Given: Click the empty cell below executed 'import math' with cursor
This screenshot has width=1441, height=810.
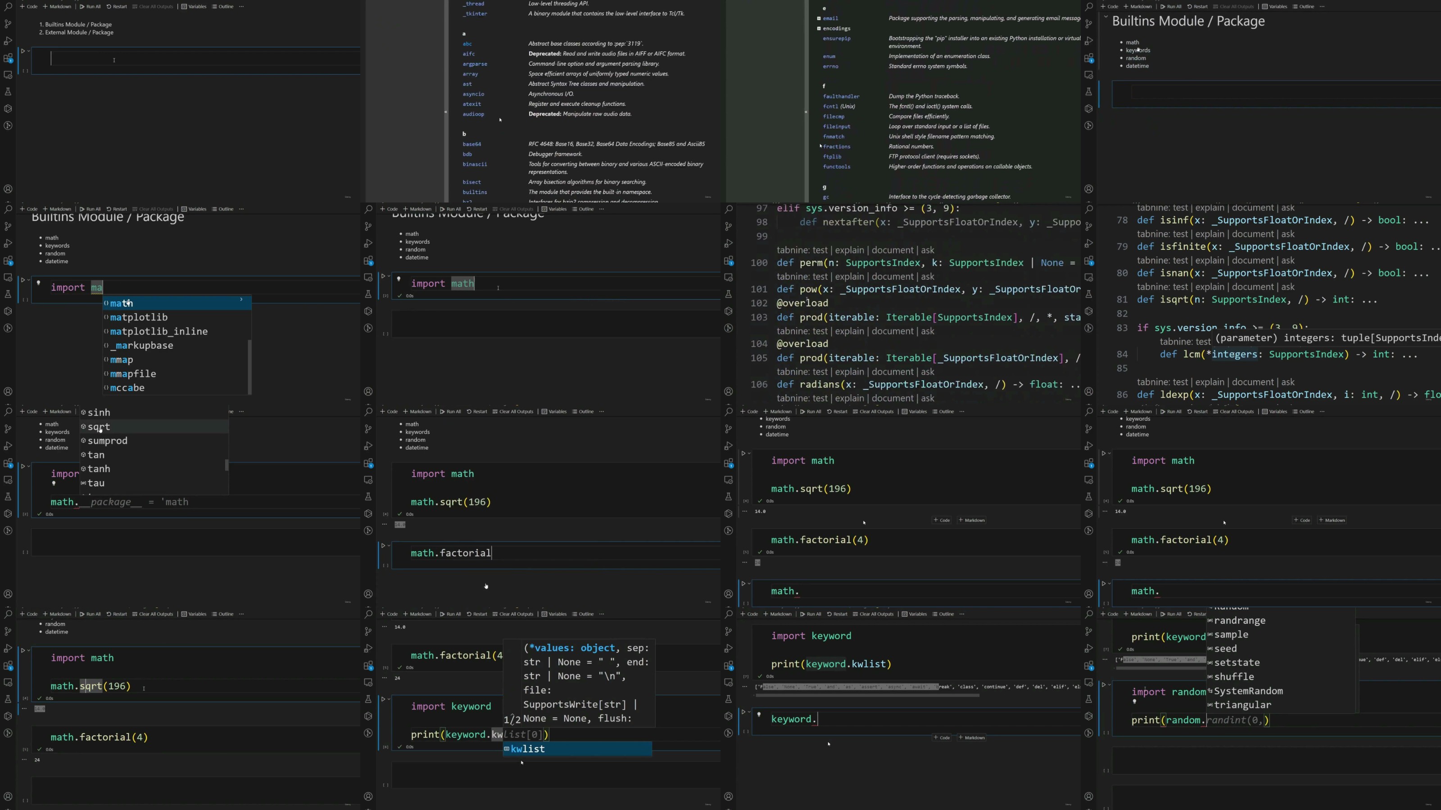Looking at the screenshot, I should pos(556,323).
